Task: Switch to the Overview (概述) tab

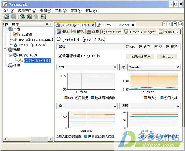Action: pos(63,32)
